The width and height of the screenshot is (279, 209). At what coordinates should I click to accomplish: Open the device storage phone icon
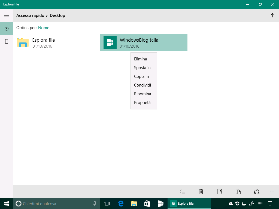pos(7,41)
